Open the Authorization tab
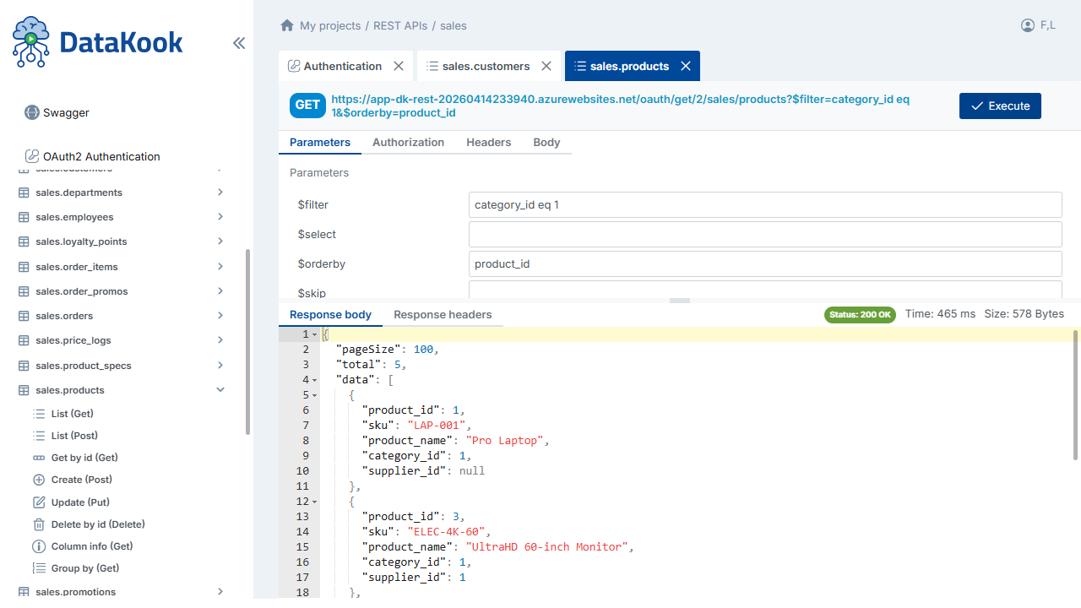The height and width of the screenshot is (608, 1081). point(408,142)
